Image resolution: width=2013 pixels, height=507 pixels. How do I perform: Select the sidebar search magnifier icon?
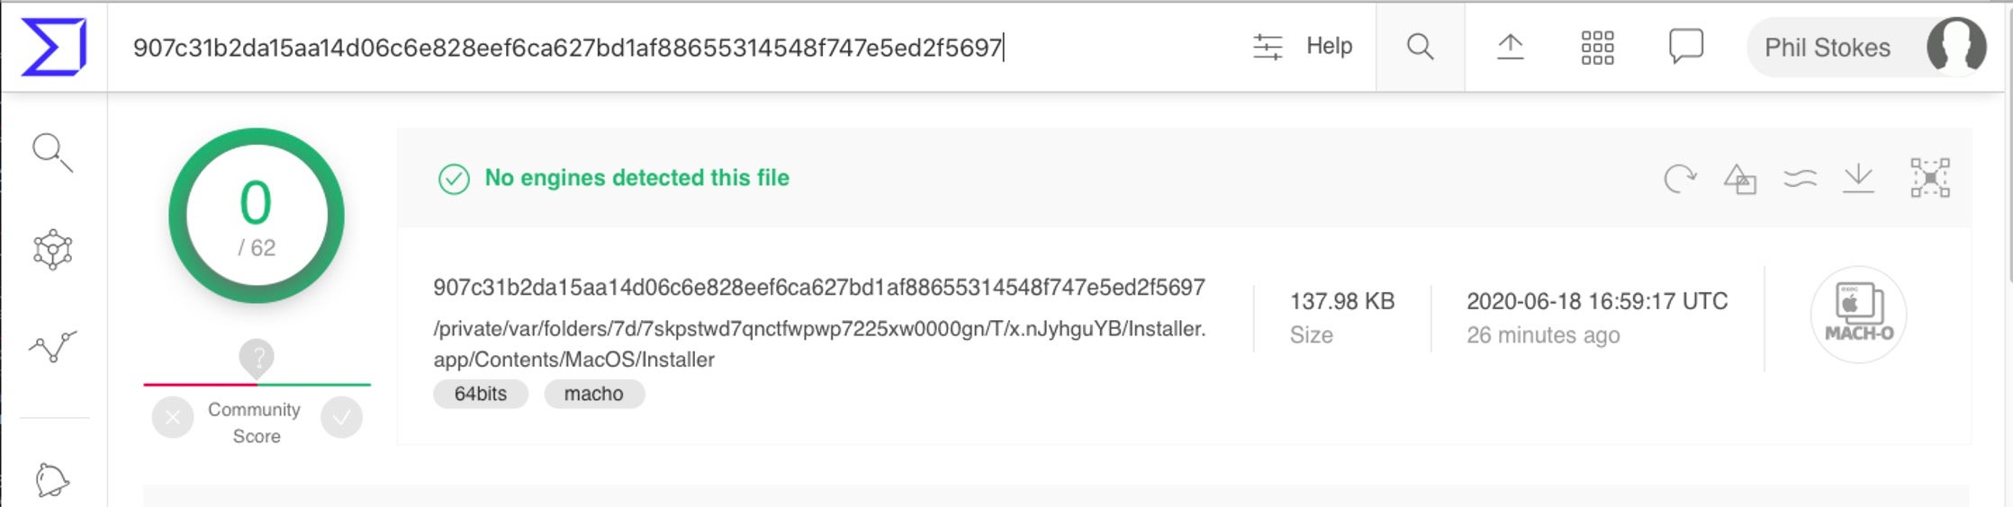(52, 153)
